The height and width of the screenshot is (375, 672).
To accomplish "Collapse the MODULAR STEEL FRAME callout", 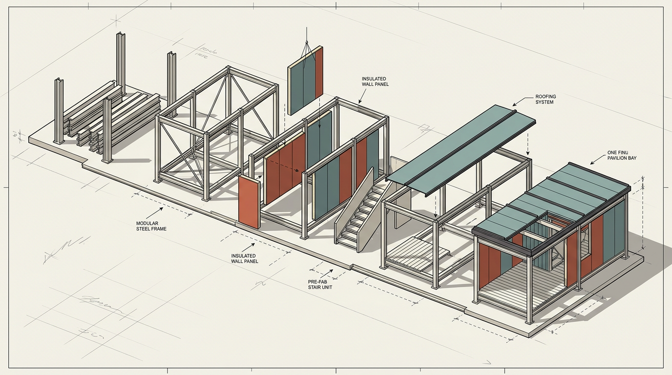I will pyautogui.click(x=151, y=226).
